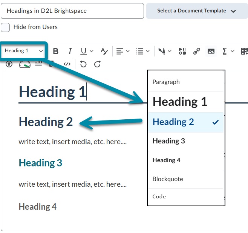This screenshot has height=233, width=248.
Task: Choose Heading 2 in format menu
Action: coord(186,122)
